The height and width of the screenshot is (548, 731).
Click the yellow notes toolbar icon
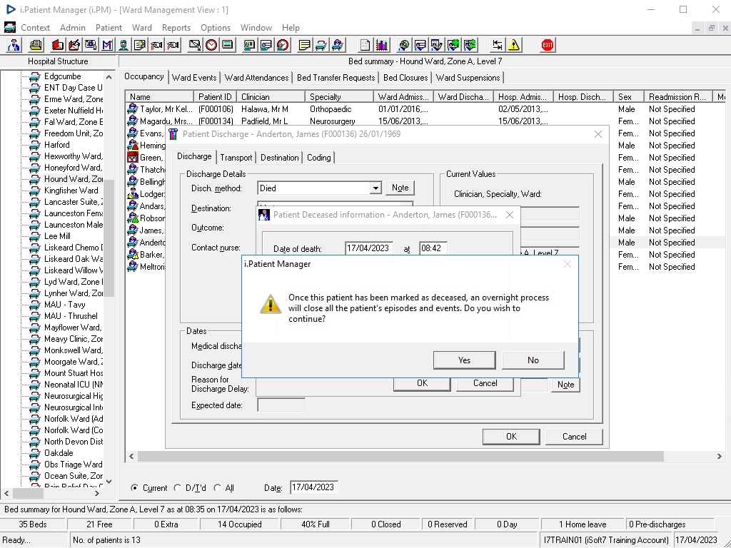pos(304,45)
